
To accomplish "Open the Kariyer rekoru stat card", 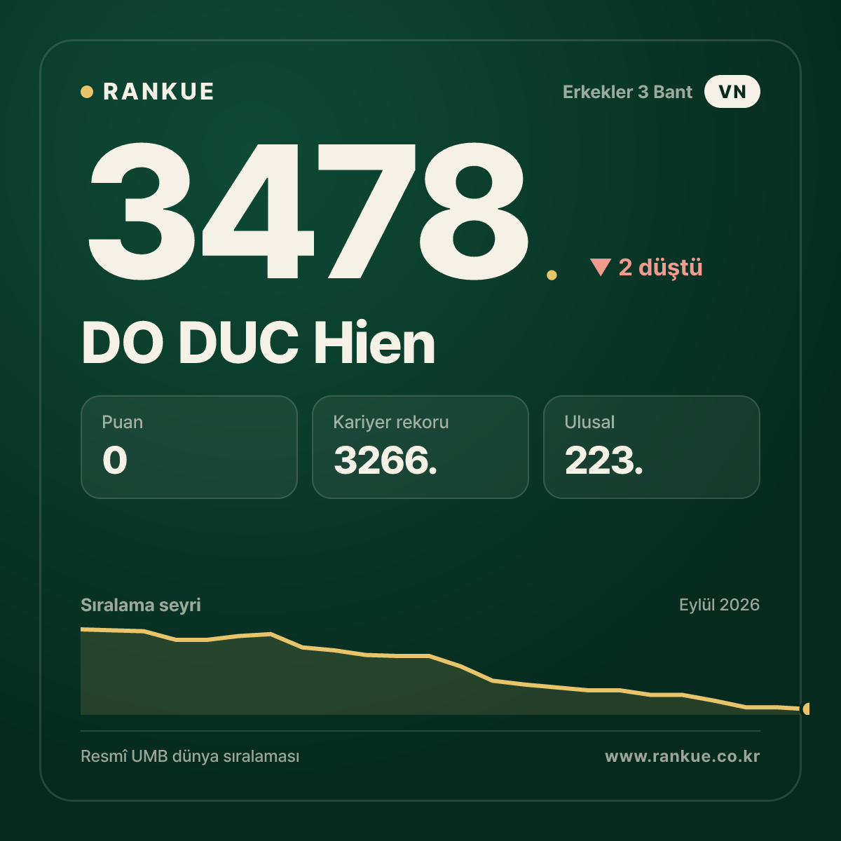I will (420, 447).
